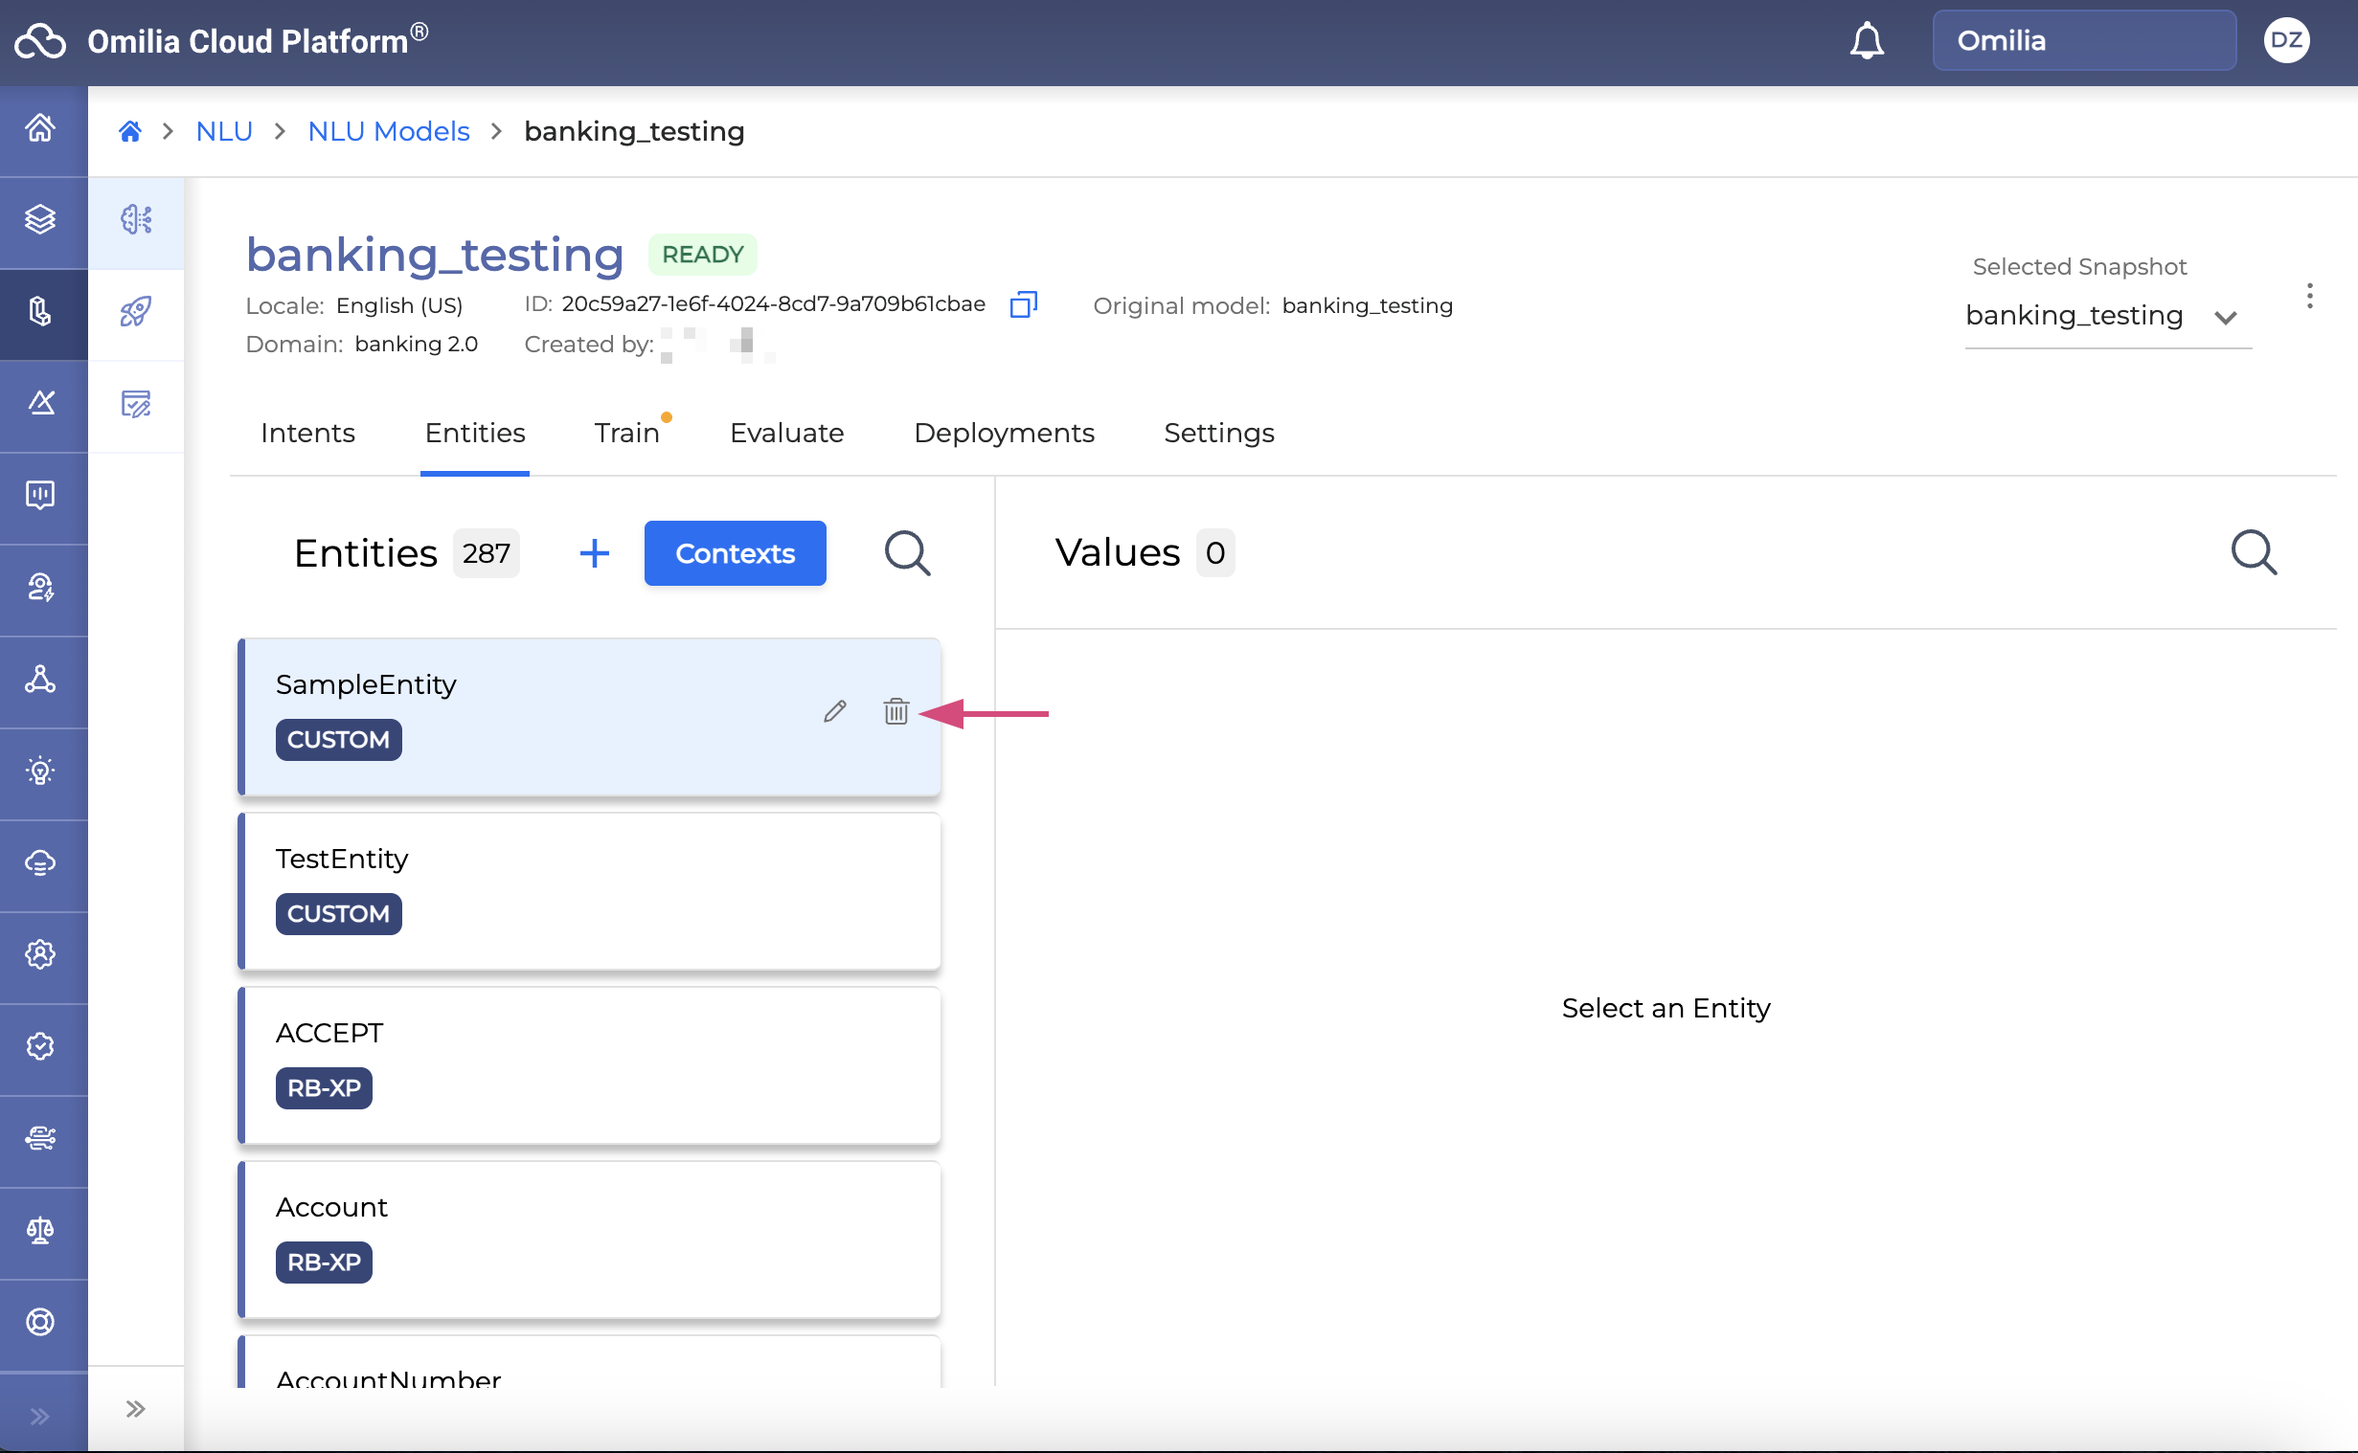The width and height of the screenshot is (2358, 1453).
Task: Select the TestEntity card
Action: click(x=588, y=890)
